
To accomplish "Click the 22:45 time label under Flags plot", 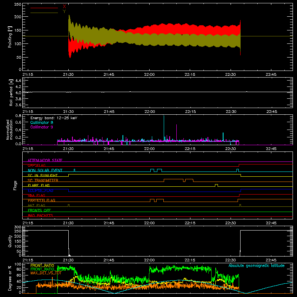I will coord(271,223).
